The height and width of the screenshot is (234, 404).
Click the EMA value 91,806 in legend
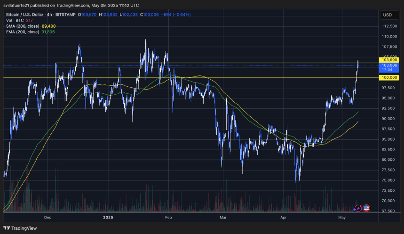[48, 32]
